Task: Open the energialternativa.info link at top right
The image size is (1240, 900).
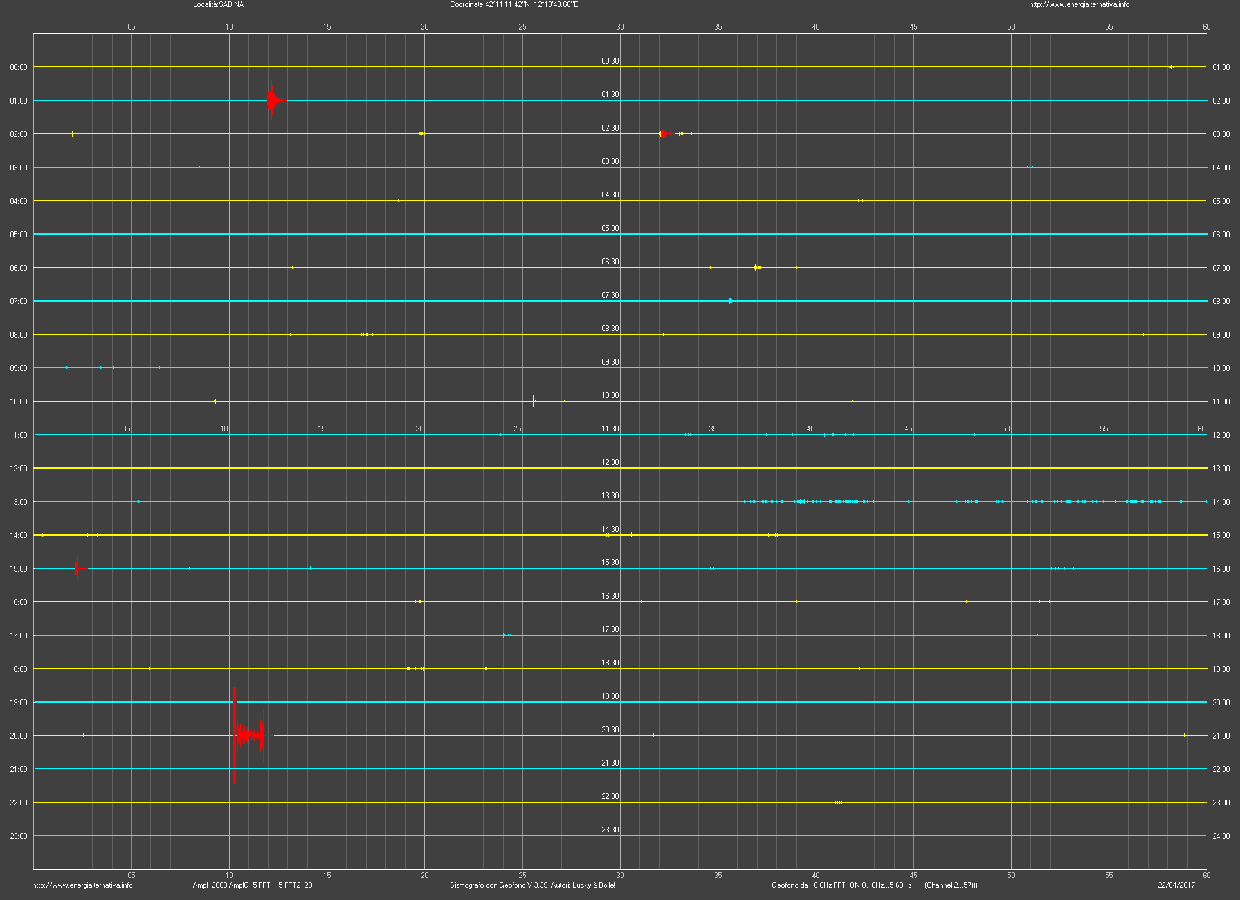Action: click(1079, 4)
